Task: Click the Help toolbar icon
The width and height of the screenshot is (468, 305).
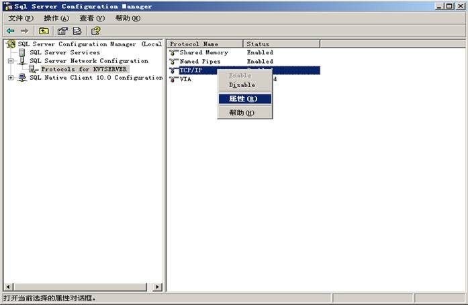Action: pyautogui.click(x=96, y=31)
